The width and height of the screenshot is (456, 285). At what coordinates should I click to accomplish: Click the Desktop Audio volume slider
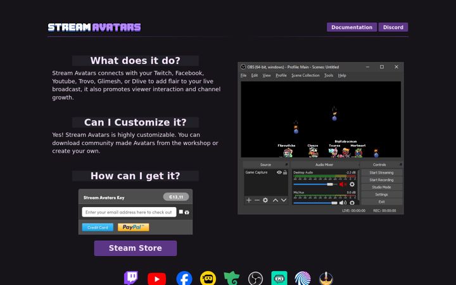click(x=315, y=184)
